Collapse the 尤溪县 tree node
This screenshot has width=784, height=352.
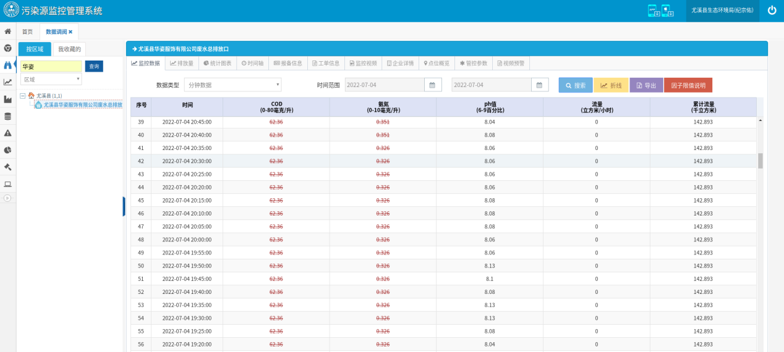tap(23, 96)
